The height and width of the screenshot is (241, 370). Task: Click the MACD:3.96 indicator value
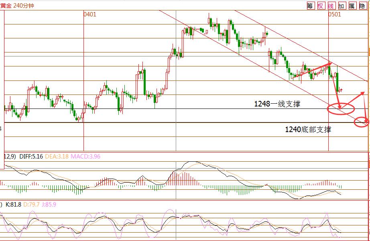pyautogui.click(x=85, y=156)
